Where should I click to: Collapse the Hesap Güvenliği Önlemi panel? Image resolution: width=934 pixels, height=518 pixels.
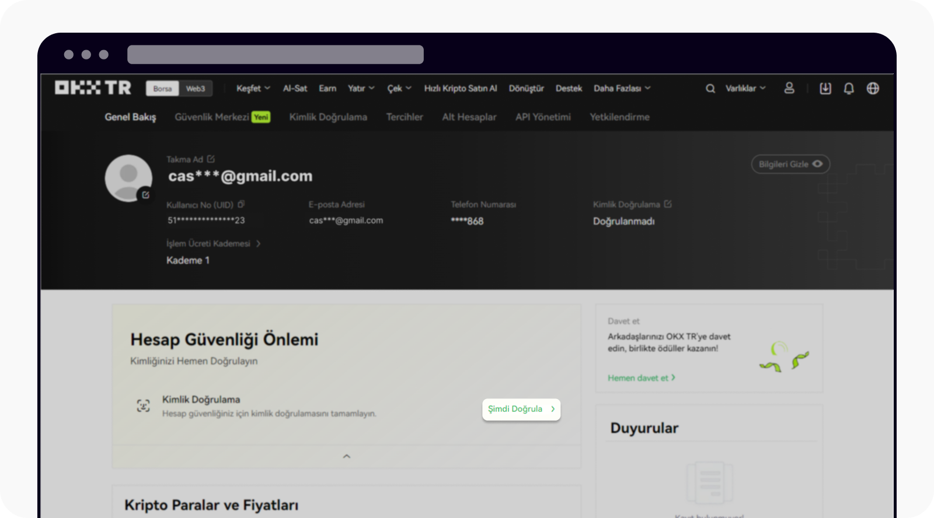point(347,456)
